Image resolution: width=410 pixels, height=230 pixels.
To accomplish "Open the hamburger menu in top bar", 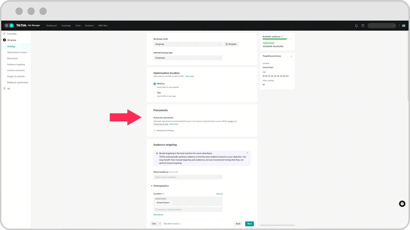I will (x=6, y=26).
